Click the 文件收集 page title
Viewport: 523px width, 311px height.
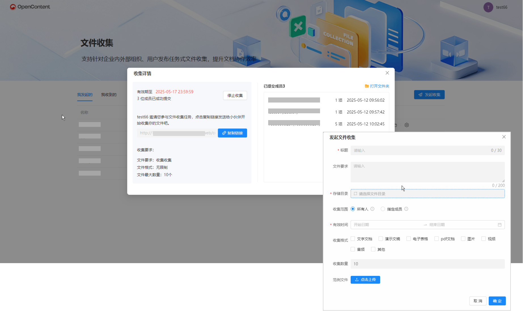(x=97, y=43)
